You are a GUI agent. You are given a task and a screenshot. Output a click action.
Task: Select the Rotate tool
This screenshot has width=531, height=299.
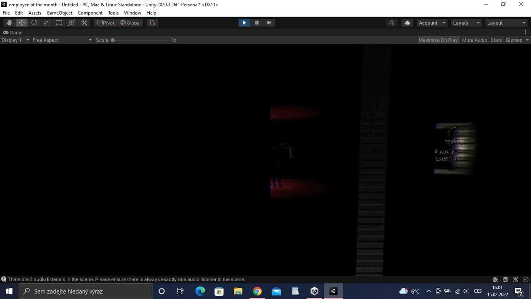(34, 23)
